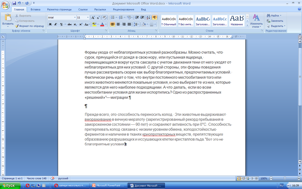This screenshot has width=302, height=189.
Task: Click the Office button logo
Action: [x=5, y=5]
